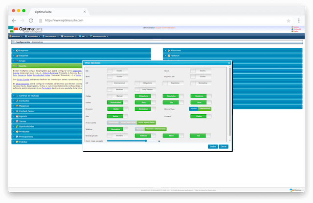Click the Grabar button
The height and width of the screenshot is (203, 313).
(x=213, y=146)
